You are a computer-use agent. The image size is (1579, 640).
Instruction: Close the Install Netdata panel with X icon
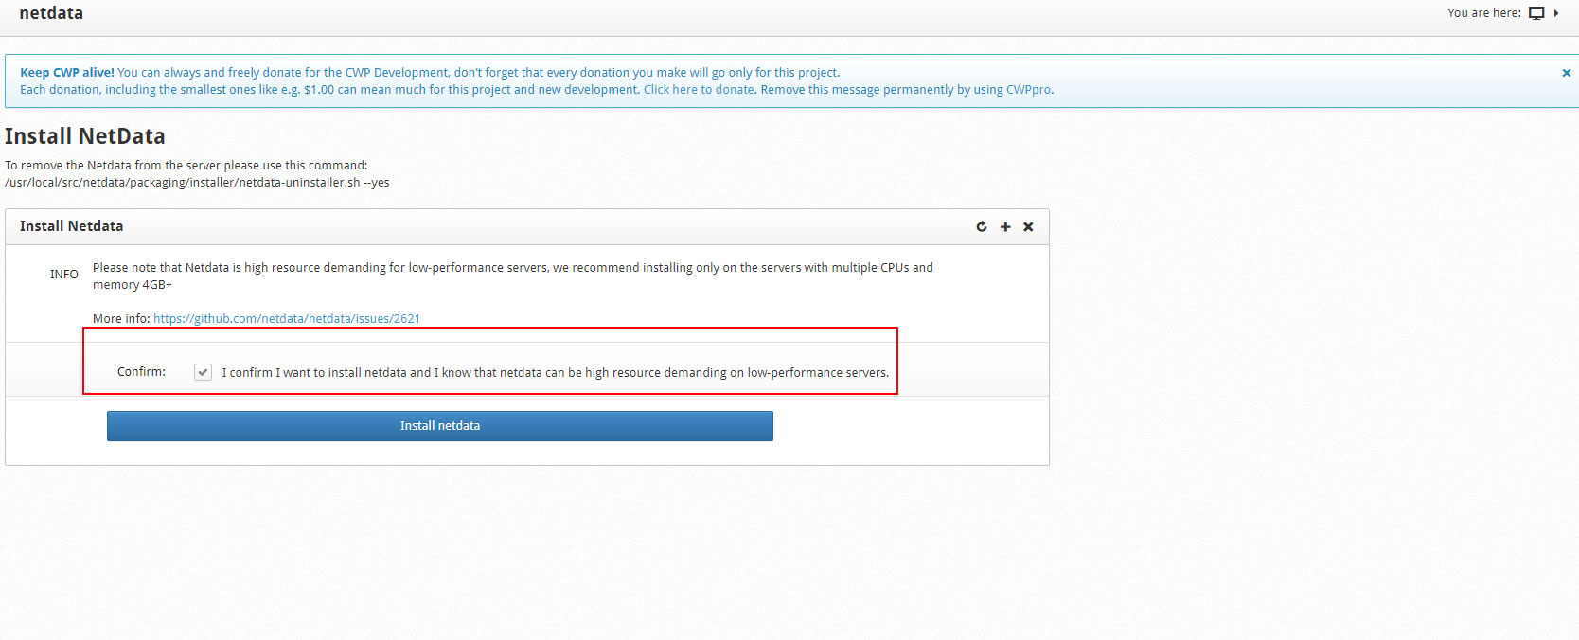1028,227
